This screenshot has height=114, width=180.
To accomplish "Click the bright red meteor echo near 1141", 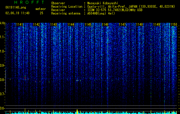I will (25, 78).
